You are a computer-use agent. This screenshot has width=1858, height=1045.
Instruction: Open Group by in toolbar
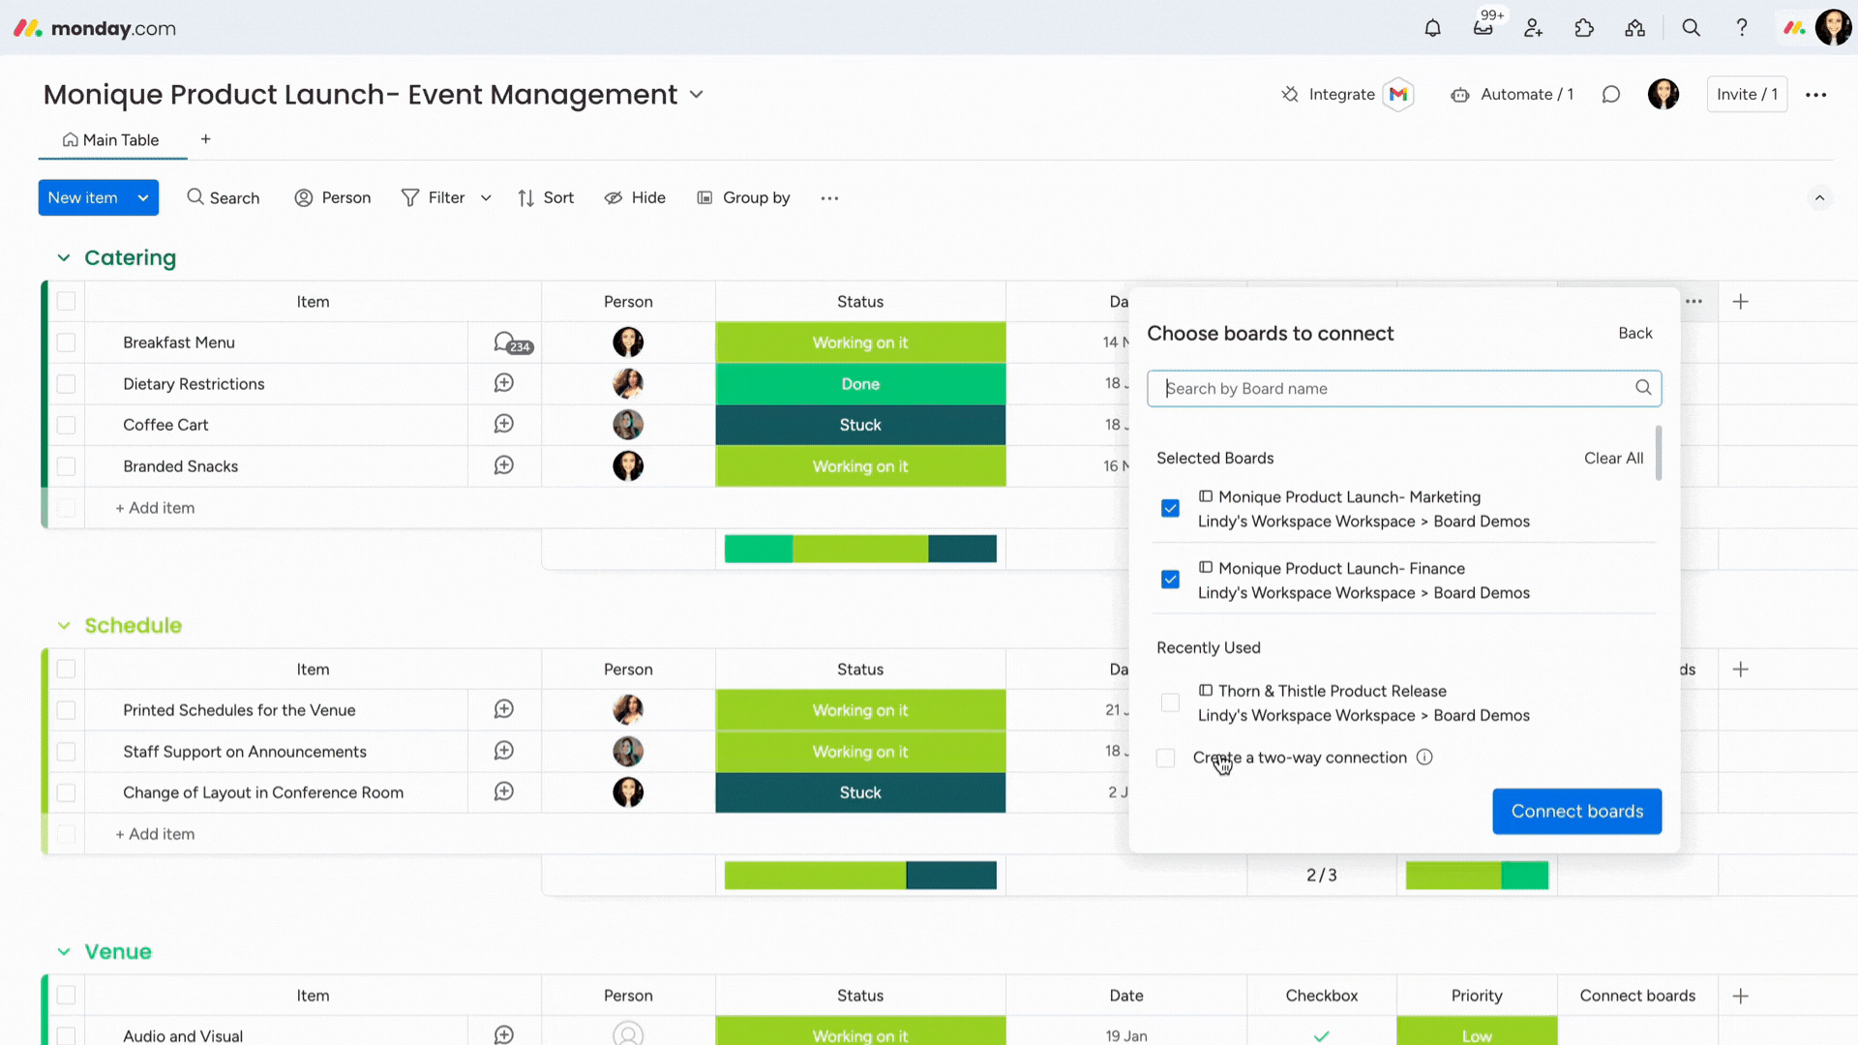coord(743,198)
